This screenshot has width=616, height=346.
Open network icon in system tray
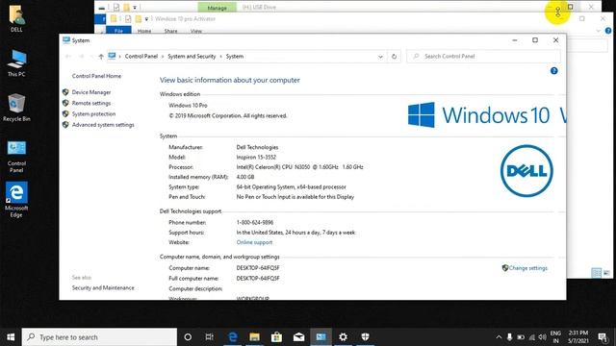[x=531, y=337]
